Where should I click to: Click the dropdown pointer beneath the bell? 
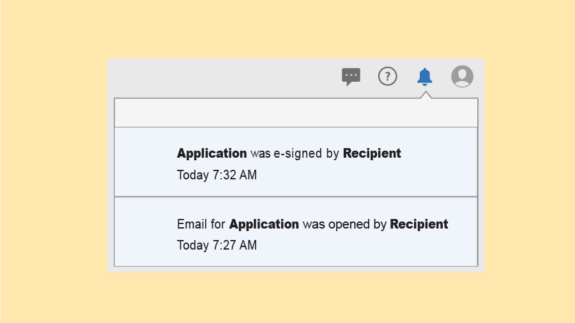click(x=425, y=95)
